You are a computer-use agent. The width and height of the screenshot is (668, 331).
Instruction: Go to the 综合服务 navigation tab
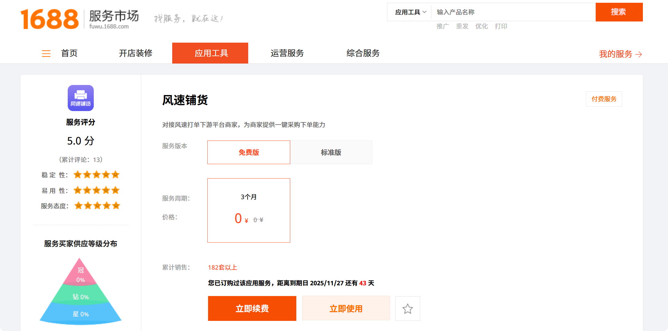pos(363,53)
